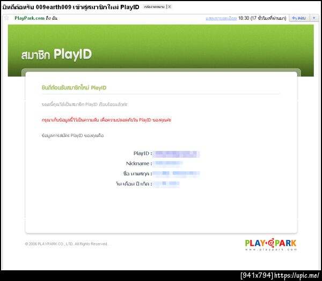Click the 2006 PLAYPARK copyright text

pos(67,244)
